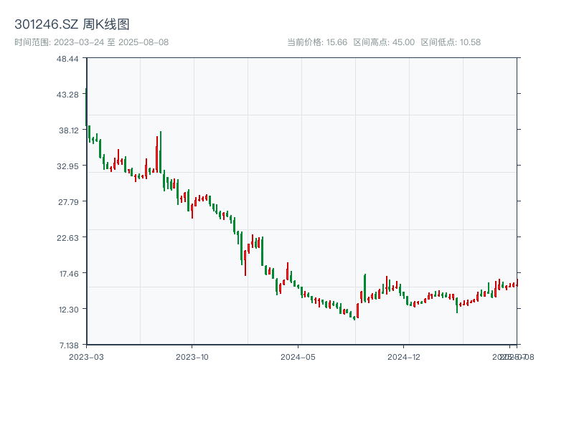Select the 38.12 y-axis tick label
The width and height of the screenshot is (574, 430).
(x=69, y=130)
